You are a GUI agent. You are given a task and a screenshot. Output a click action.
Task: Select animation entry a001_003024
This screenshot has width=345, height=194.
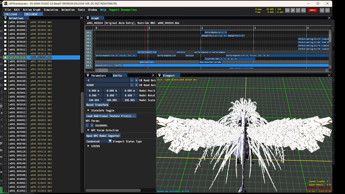(42, 77)
